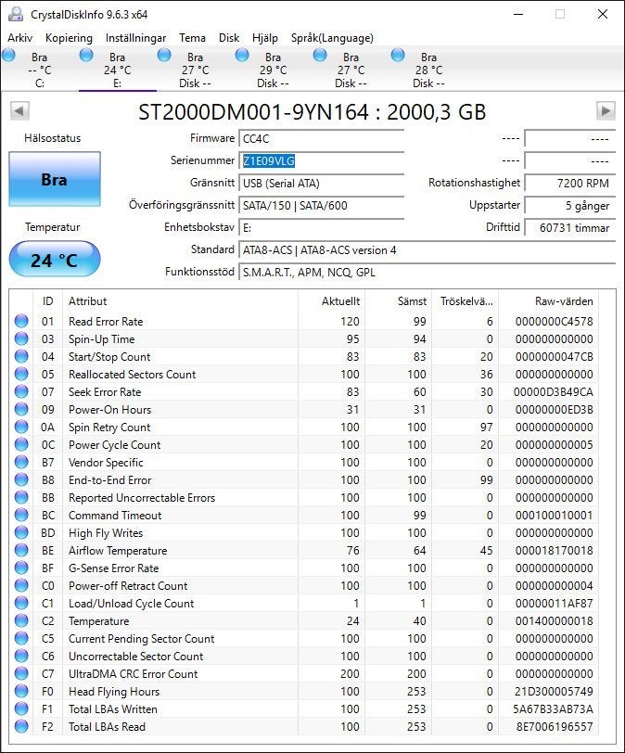625x753 pixels.
Task: Open the Arkiv menu
Action: 20,38
